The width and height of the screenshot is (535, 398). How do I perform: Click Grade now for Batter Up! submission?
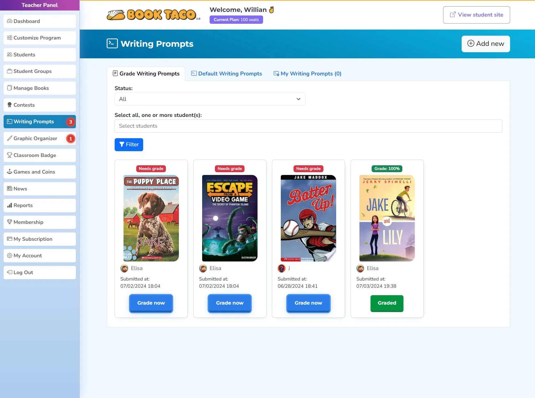coord(308,303)
